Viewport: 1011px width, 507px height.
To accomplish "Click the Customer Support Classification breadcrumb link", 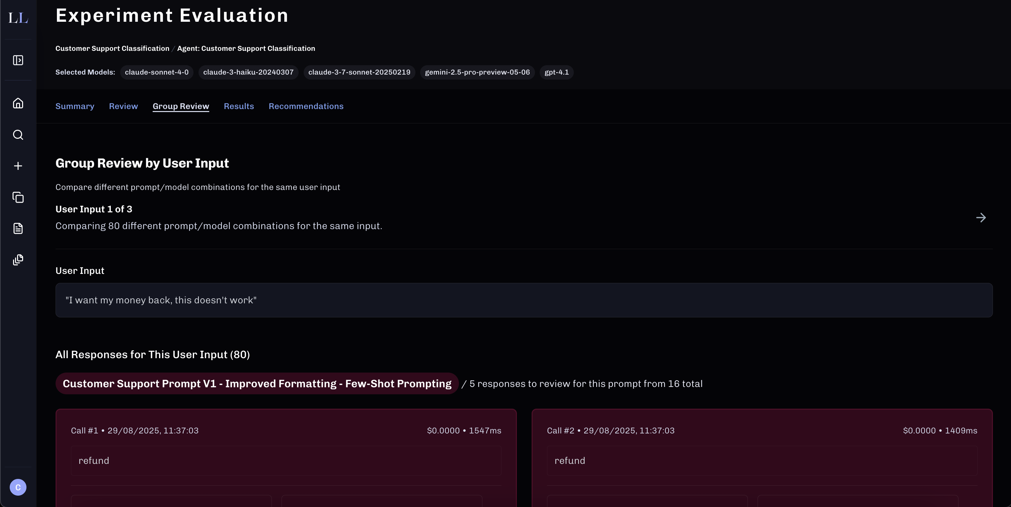I will click(112, 48).
